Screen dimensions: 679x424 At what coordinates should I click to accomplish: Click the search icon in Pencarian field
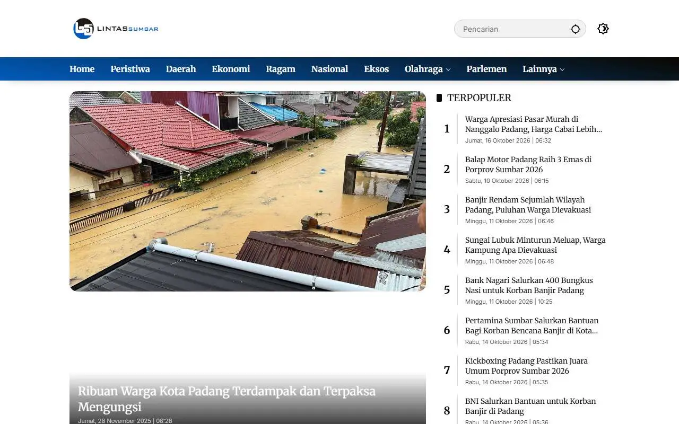click(x=576, y=29)
